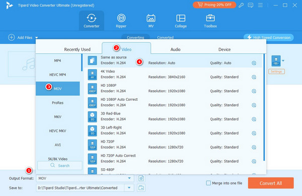
Task: Open the Output Format MOV dropdown
Action: [x=85, y=178]
